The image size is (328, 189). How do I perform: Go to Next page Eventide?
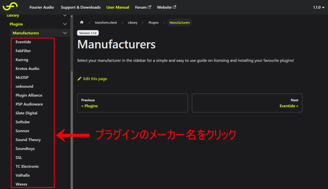pyautogui.click(x=247, y=103)
